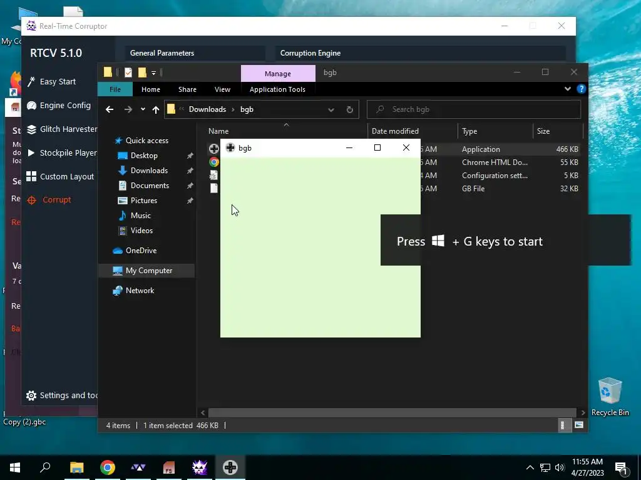Go back in Explorer navigation

(x=109, y=109)
